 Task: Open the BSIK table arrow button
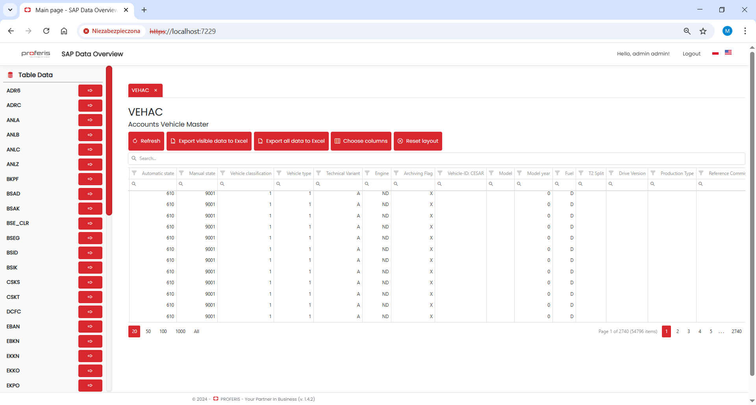(90, 267)
